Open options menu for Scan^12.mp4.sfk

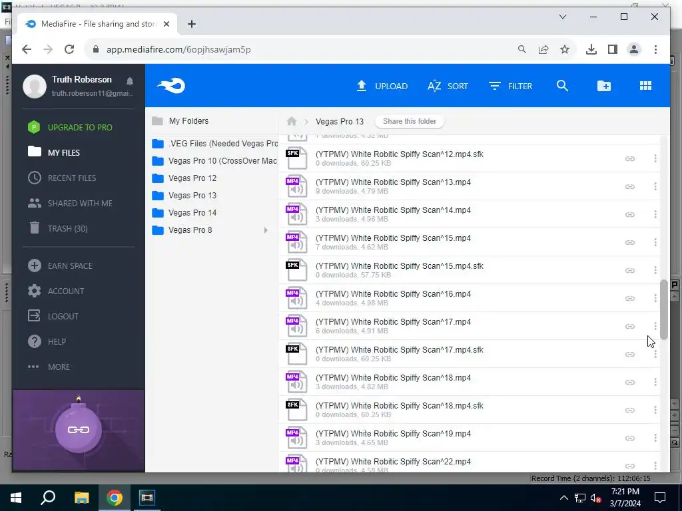click(655, 158)
